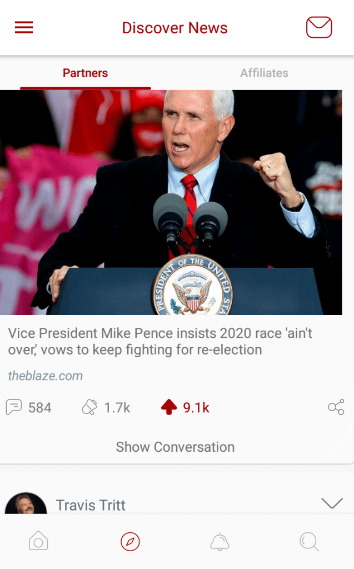Open the hamburger navigation menu
The width and height of the screenshot is (354, 569).
pos(24,28)
